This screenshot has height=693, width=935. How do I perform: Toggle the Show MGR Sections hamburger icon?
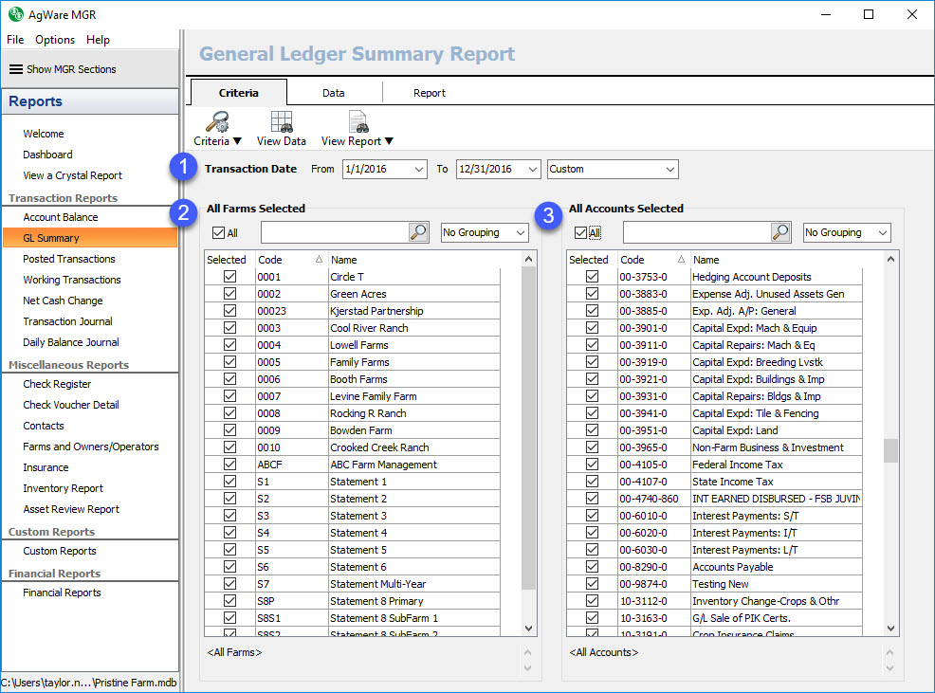[x=15, y=69]
